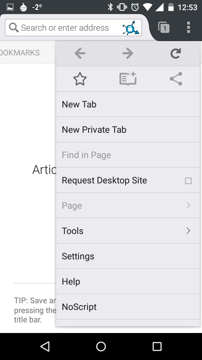The image size is (202, 360).
Task: Tap the back arrow in menu
Action: 80,53
